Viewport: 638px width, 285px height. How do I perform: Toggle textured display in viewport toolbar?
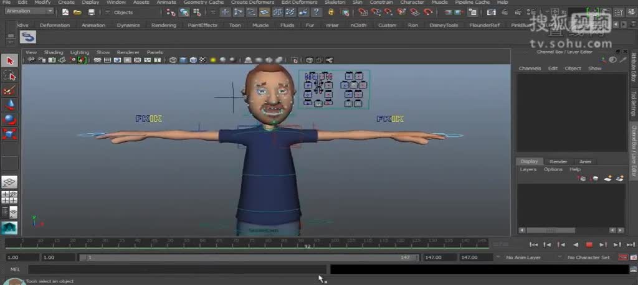click(x=202, y=60)
